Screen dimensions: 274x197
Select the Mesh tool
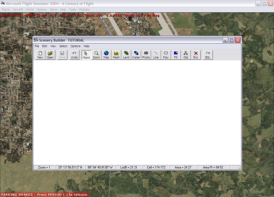tap(116, 55)
